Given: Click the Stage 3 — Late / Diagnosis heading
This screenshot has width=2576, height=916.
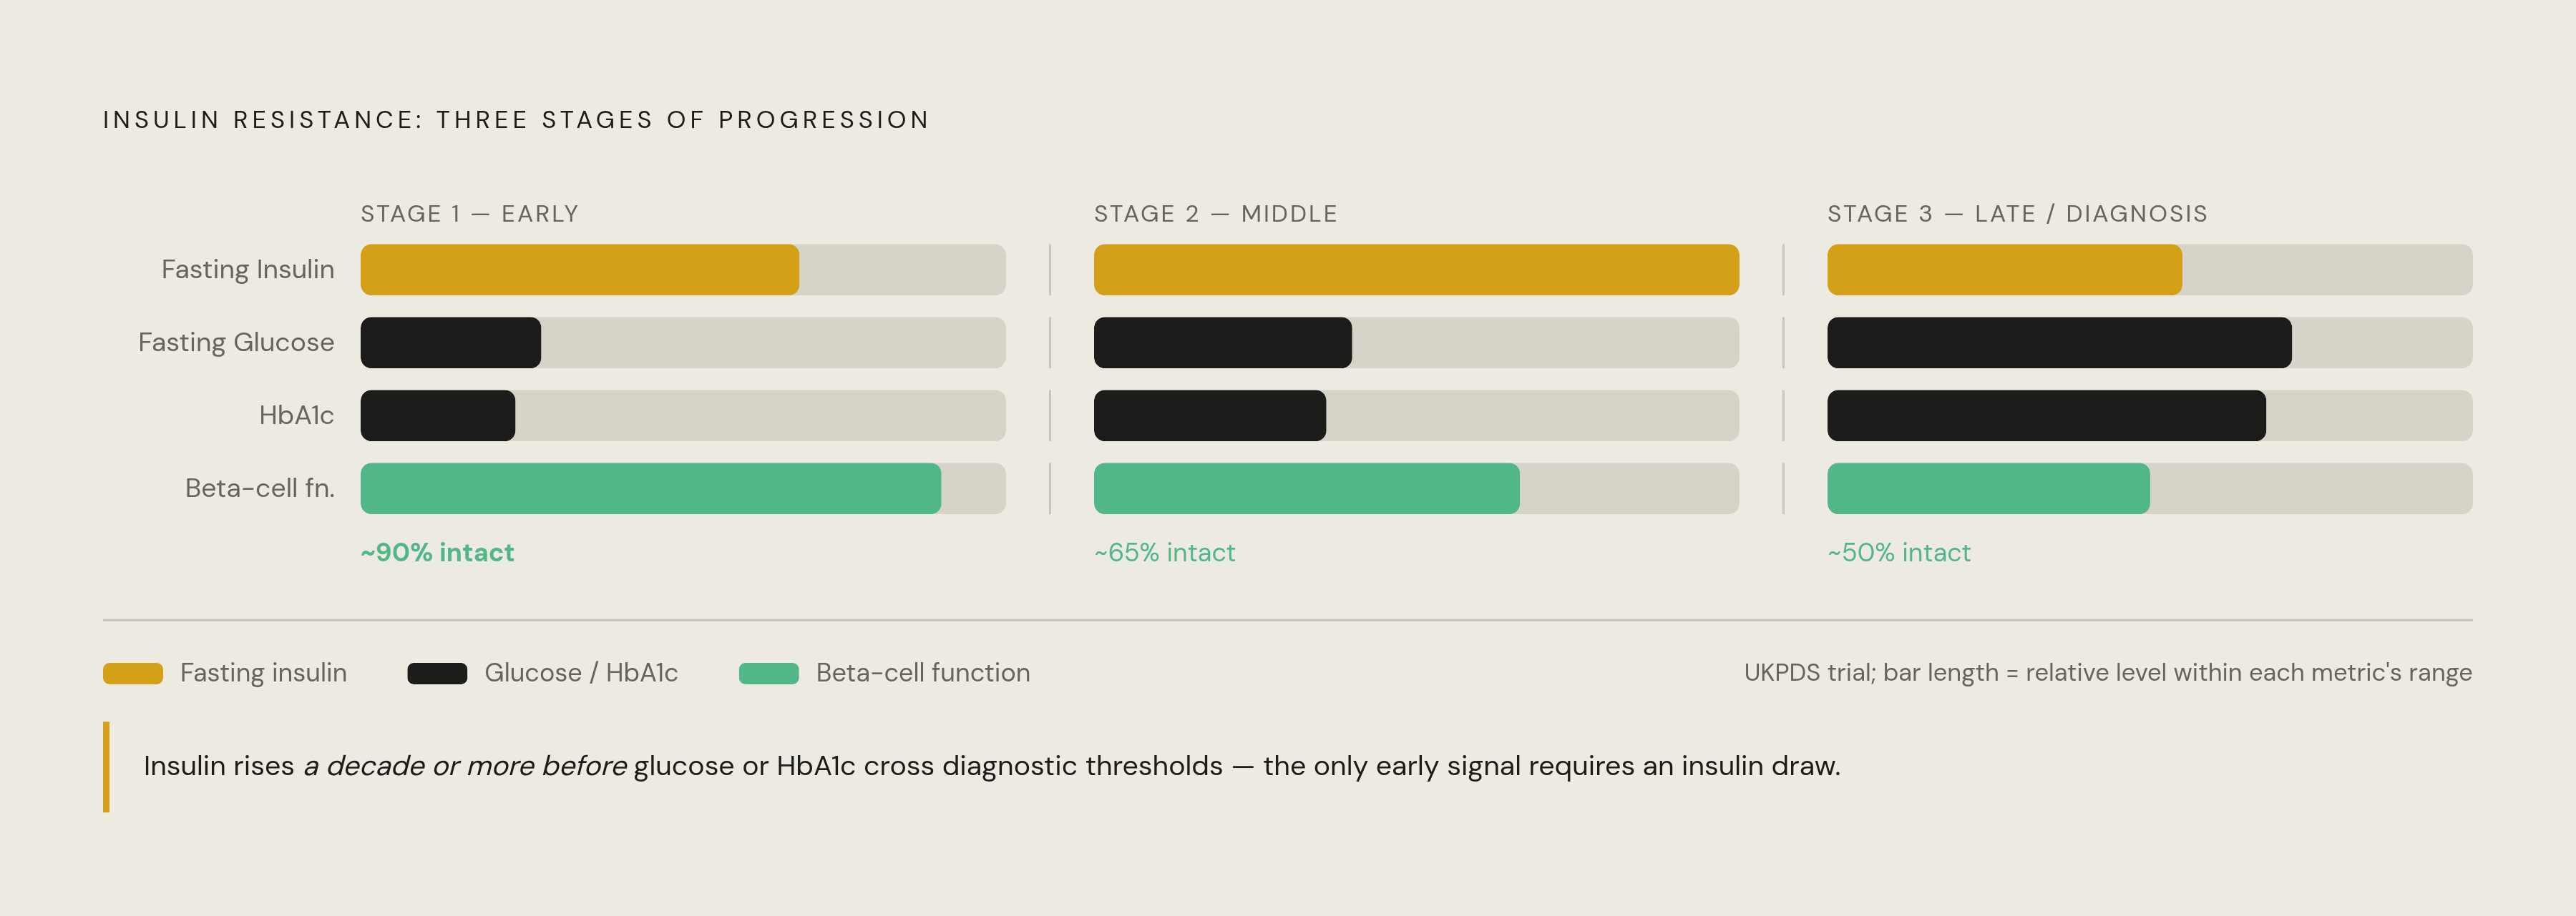Looking at the screenshot, I should pos(2018,214).
